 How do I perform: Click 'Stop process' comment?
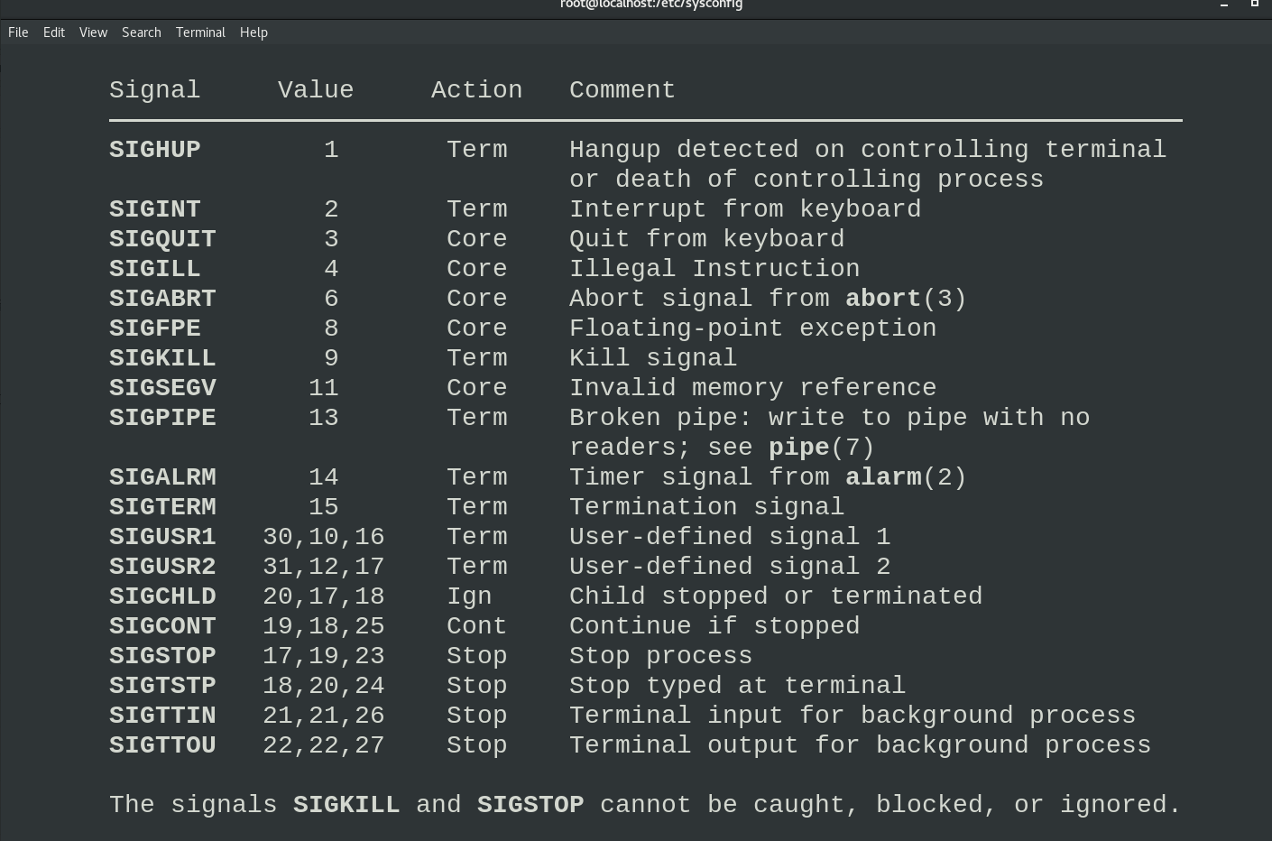661,656
